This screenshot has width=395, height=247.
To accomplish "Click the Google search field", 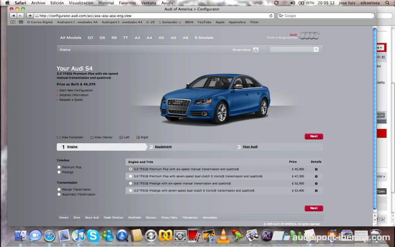I will point(326,16).
